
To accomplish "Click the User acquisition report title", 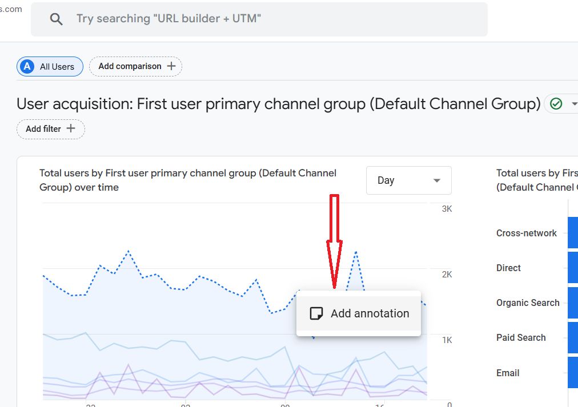I will [x=278, y=104].
